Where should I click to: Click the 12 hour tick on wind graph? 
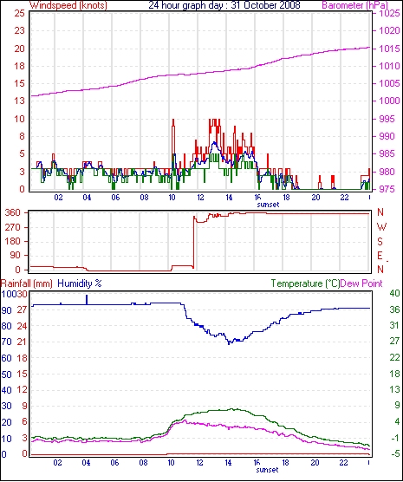click(x=200, y=198)
